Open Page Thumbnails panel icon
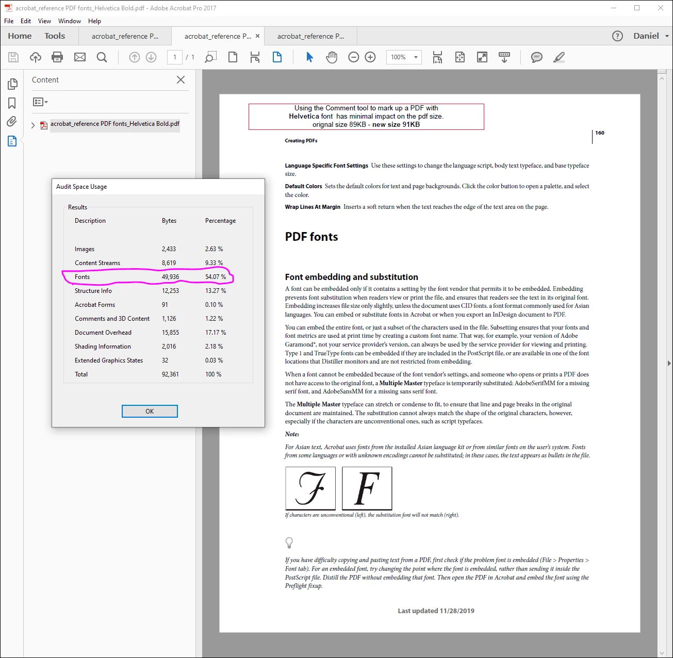 pos(12,84)
